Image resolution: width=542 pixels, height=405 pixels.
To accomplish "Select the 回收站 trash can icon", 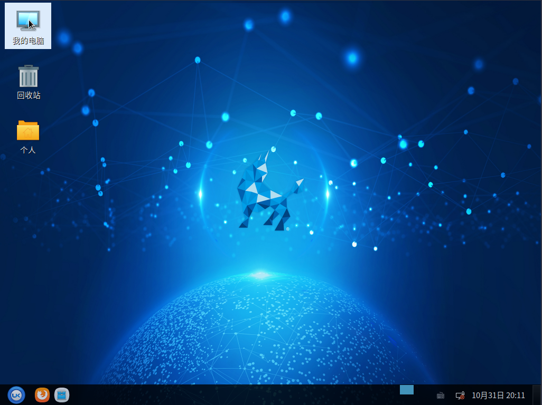I will (28, 76).
